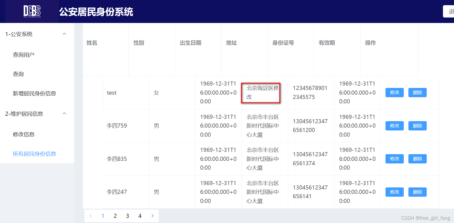Click 删除 button for 李四247 row
The image size is (454, 223).
coord(417,192)
